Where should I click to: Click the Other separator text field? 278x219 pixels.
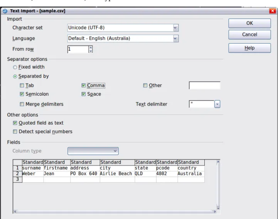(205, 85)
